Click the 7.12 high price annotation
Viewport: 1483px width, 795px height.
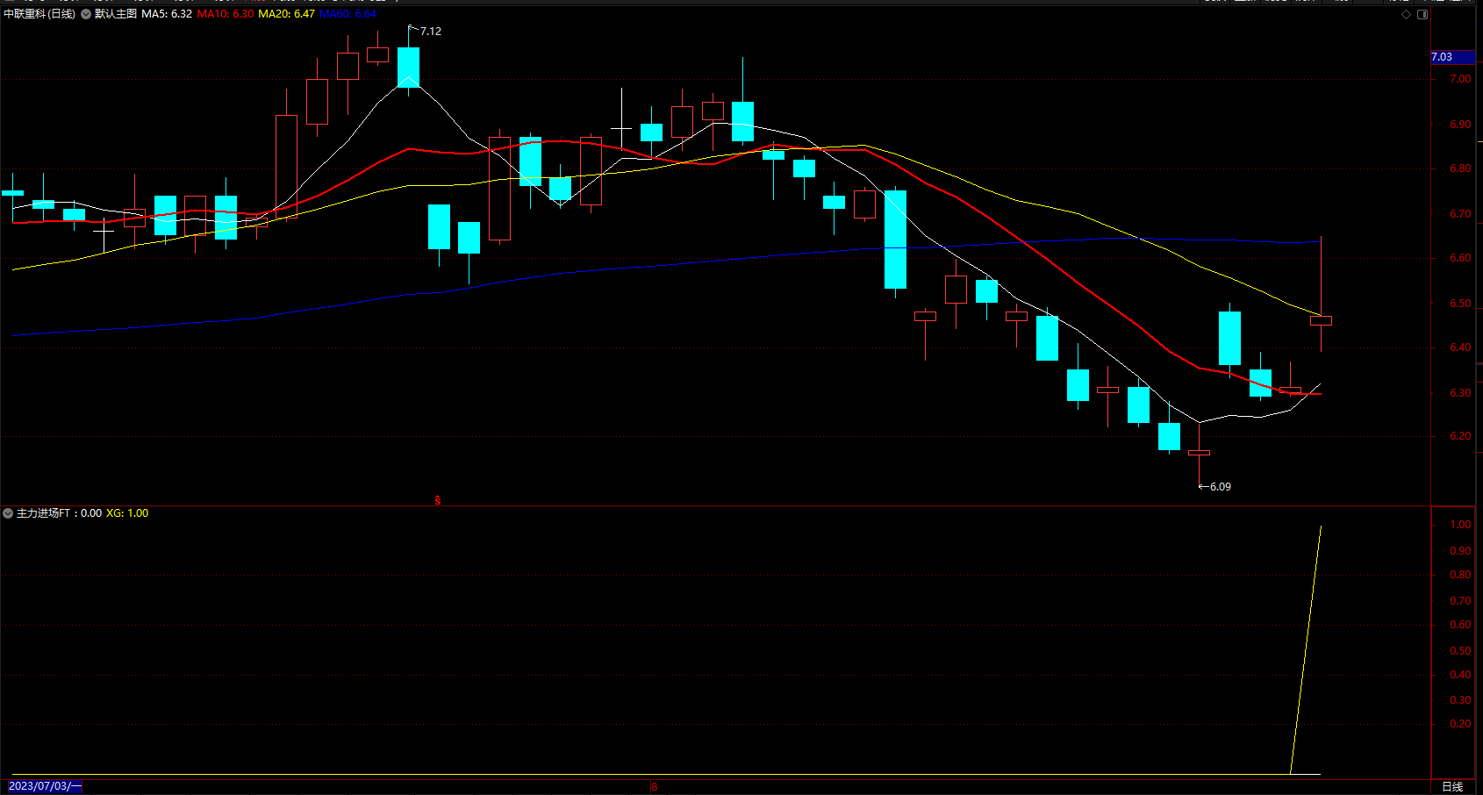click(x=431, y=32)
